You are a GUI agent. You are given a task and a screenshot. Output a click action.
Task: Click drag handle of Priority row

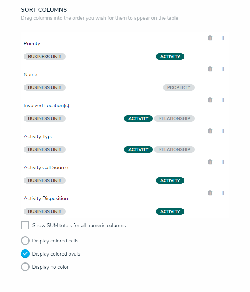point(223,38)
